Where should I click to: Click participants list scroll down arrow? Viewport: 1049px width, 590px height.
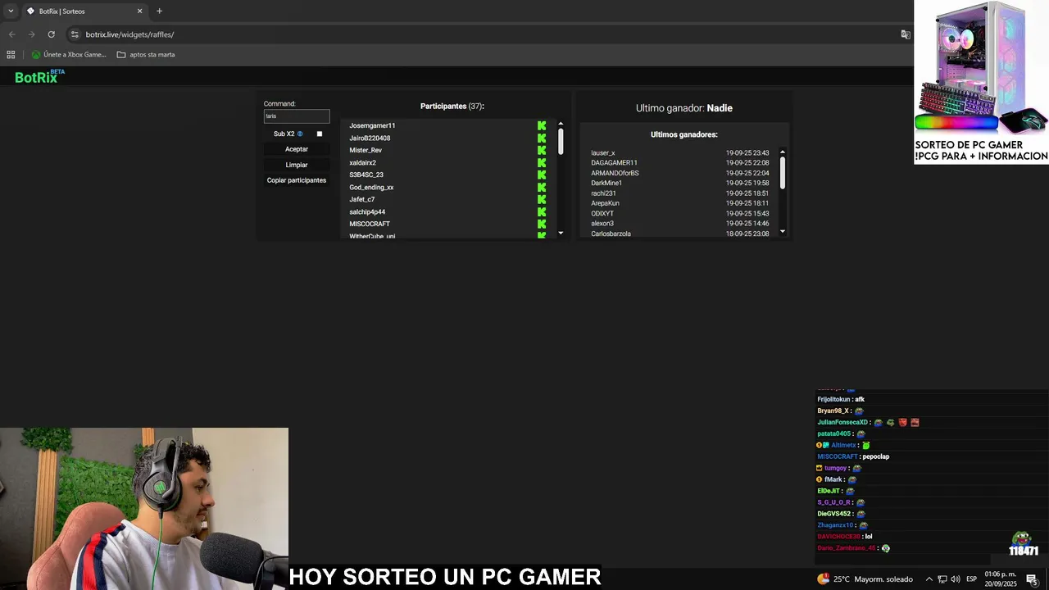point(561,233)
